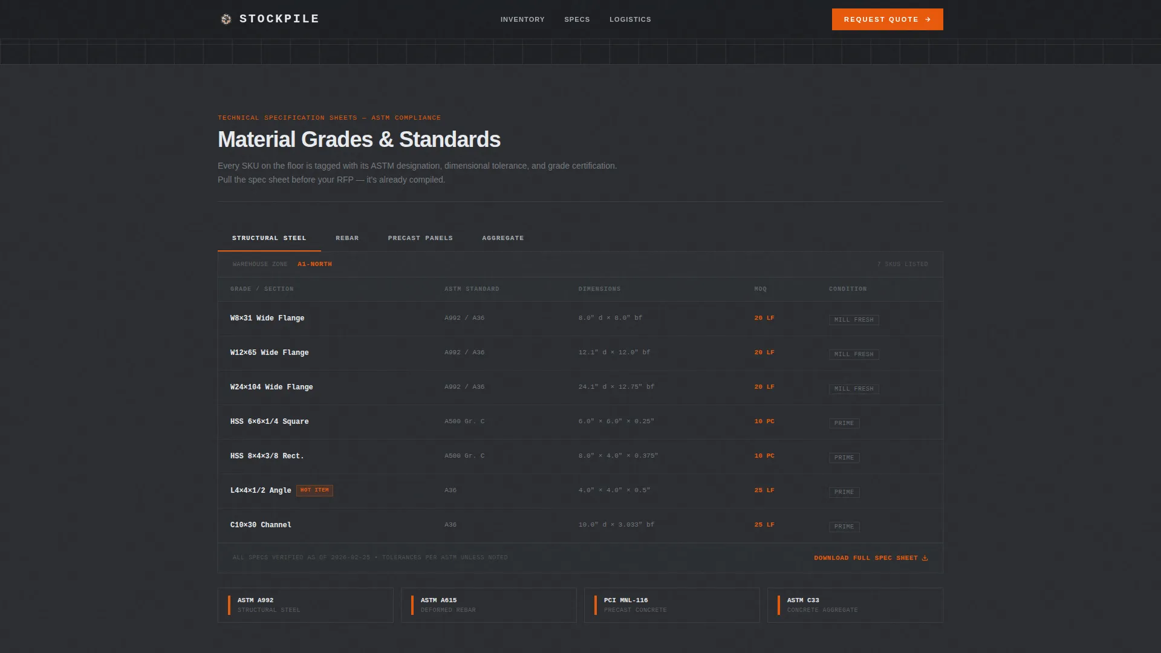Select the HSS 6×6×1/4 Square row title
This screenshot has height=653, width=1161.
[x=269, y=421]
